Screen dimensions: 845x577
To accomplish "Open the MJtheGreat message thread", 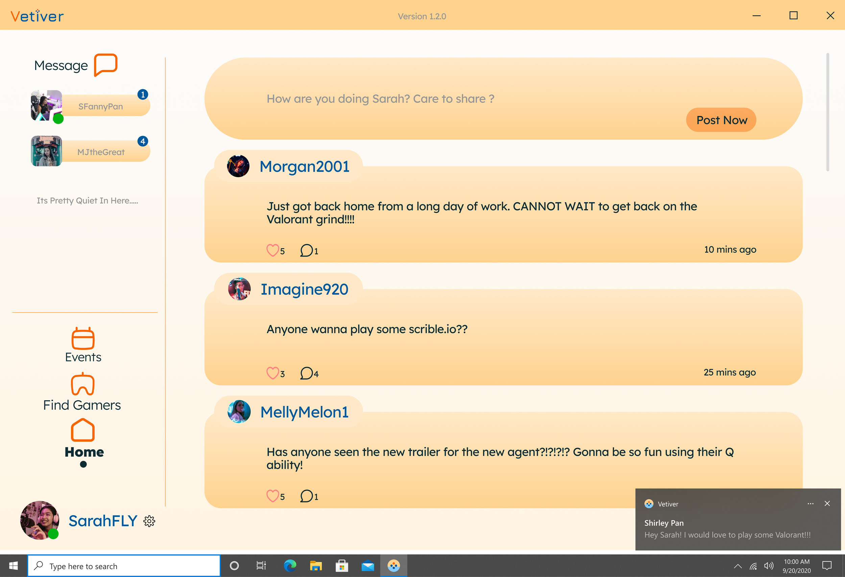I will coord(101,152).
